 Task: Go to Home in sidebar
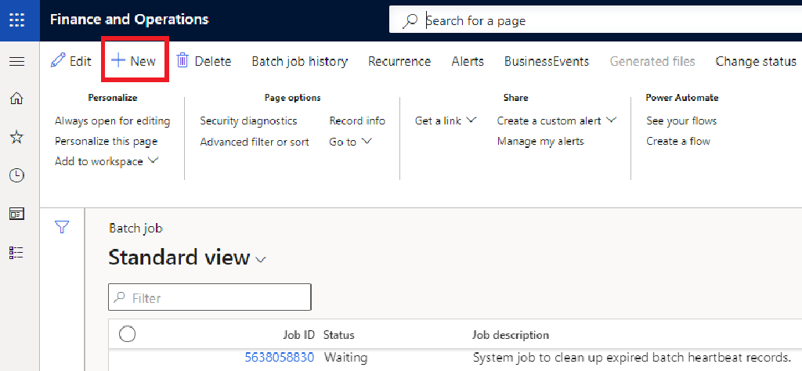point(16,98)
